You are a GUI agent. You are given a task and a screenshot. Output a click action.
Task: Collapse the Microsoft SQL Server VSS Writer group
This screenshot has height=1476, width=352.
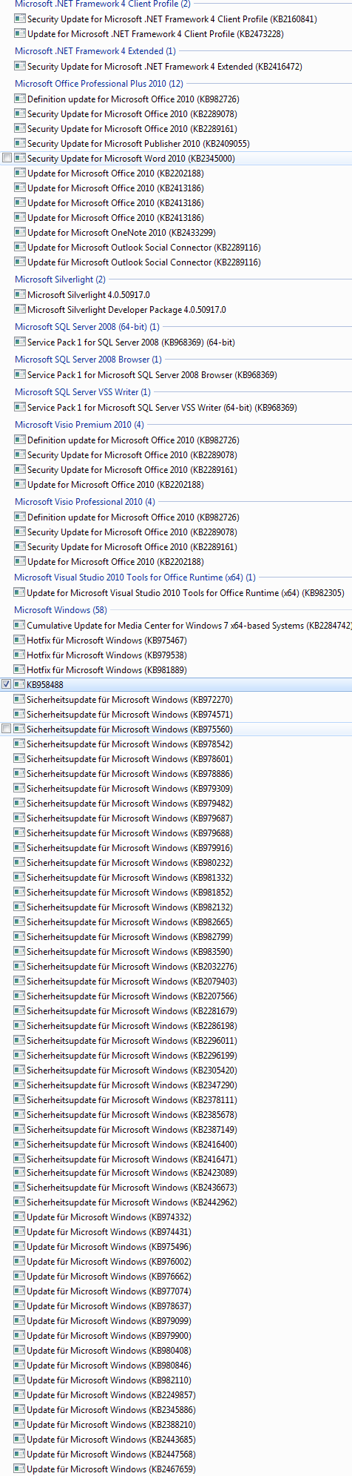pyautogui.click(x=83, y=392)
